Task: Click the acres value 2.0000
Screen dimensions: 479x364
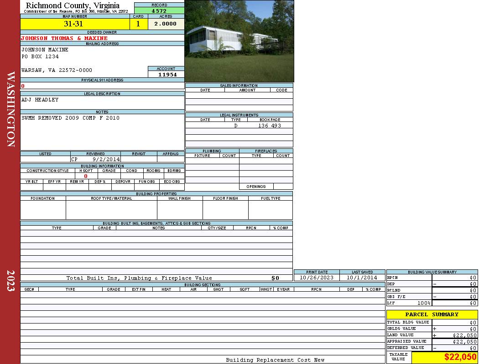Action: [x=166, y=24]
